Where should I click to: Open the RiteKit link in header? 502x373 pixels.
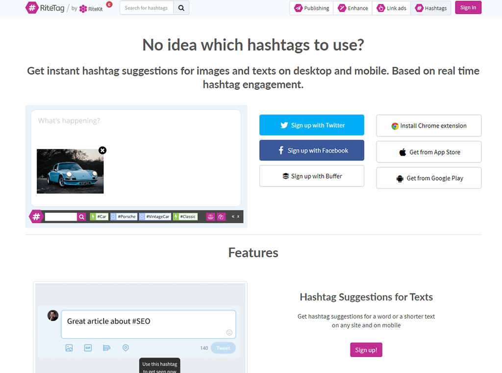click(91, 9)
